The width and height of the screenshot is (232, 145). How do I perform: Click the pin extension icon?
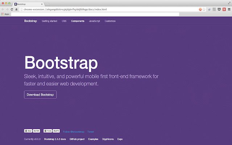(209, 9)
